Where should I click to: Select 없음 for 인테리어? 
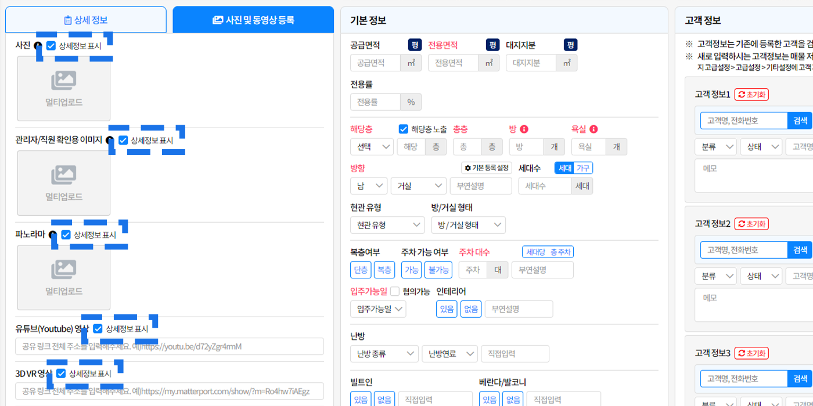click(471, 309)
